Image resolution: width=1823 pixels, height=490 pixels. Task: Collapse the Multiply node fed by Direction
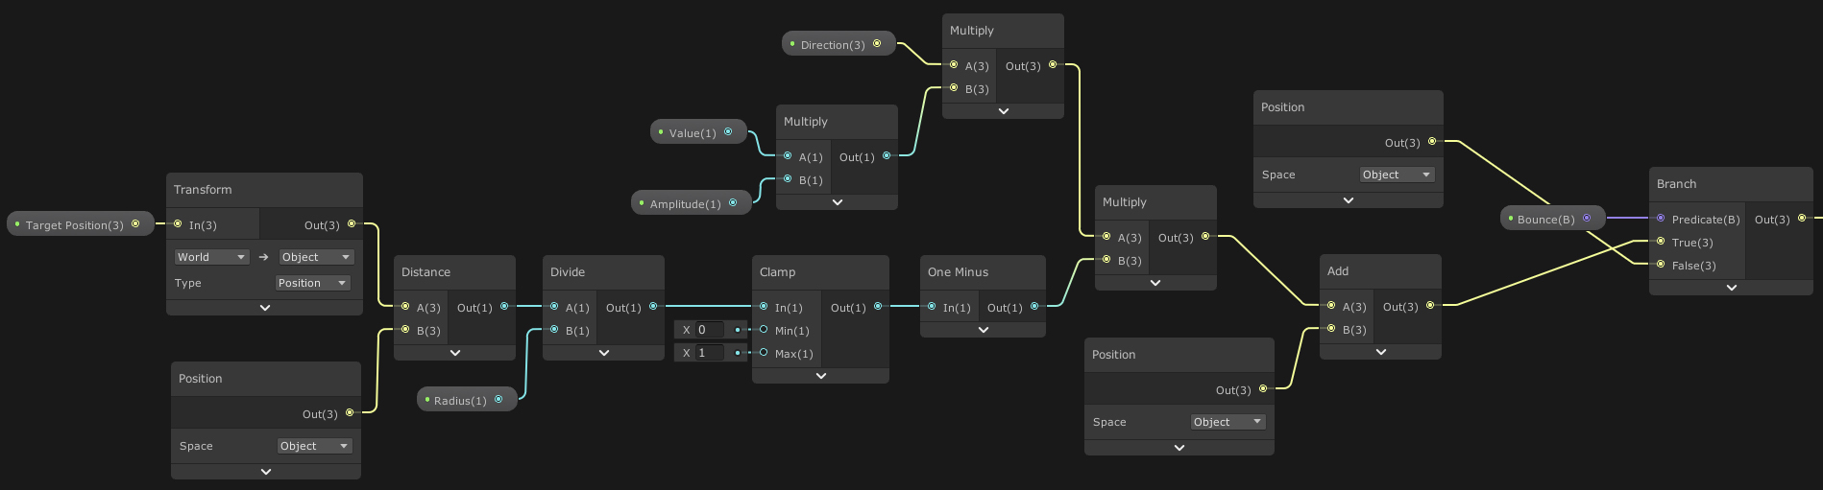[1004, 111]
